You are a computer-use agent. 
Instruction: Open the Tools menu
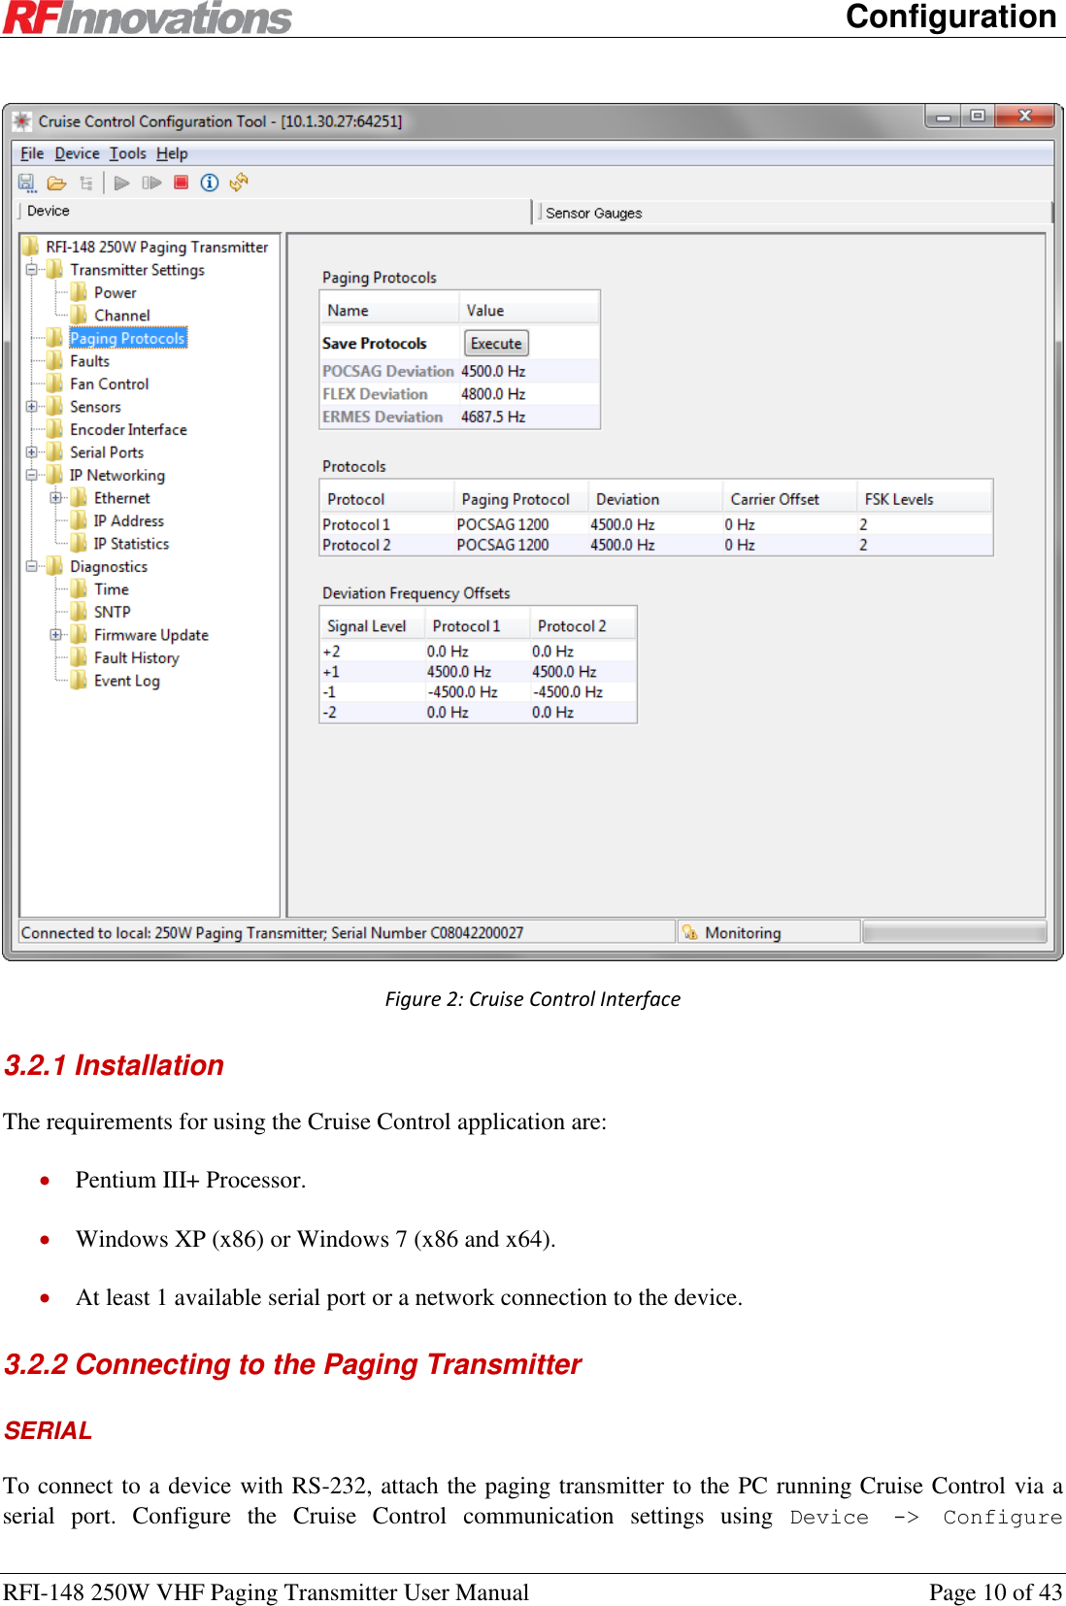tap(127, 153)
